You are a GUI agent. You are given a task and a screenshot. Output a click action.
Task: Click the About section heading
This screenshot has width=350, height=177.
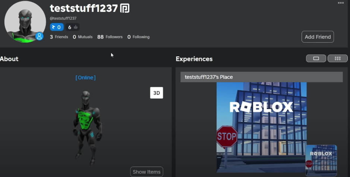(9, 59)
